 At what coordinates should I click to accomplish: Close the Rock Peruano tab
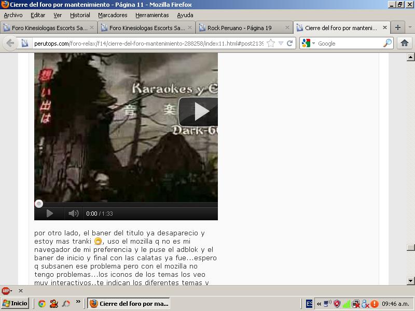pos(287,27)
